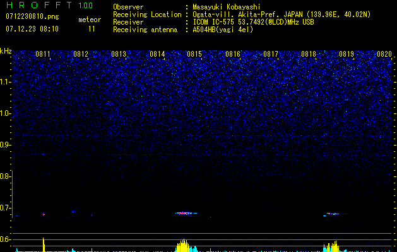Click the 0811 time marker
Viewport: 397px width, 252px height.
[x=43, y=54]
